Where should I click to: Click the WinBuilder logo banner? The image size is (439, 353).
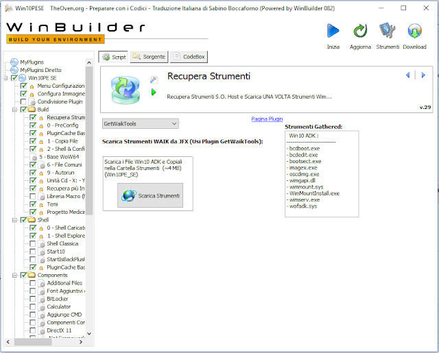(x=75, y=32)
